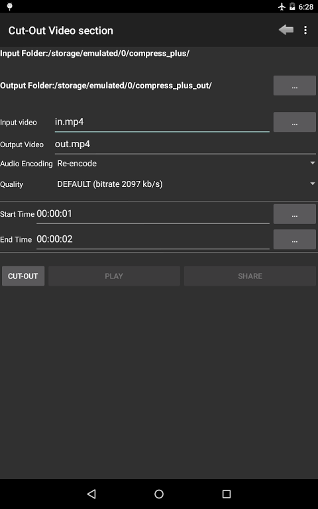Pick Start Time with ... button
Image resolution: width=318 pixels, height=509 pixels.
[295, 214]
